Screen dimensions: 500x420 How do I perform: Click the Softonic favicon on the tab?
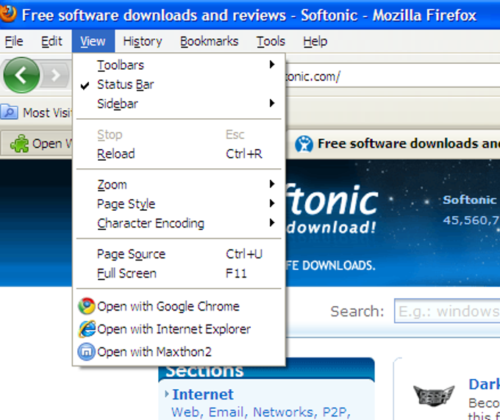304,144
